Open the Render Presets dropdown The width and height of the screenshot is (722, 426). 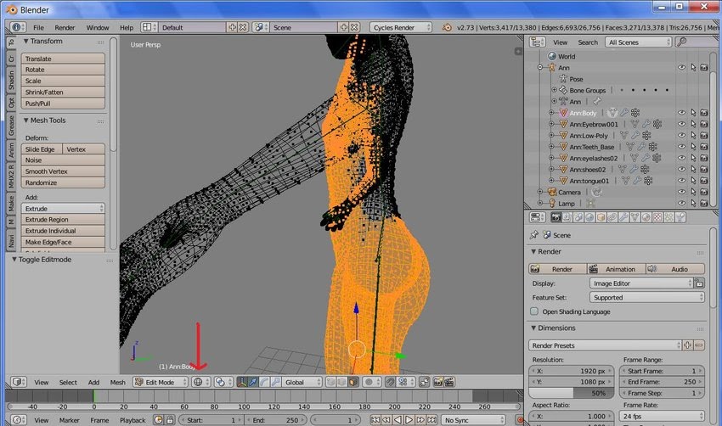tap(605, 345)
